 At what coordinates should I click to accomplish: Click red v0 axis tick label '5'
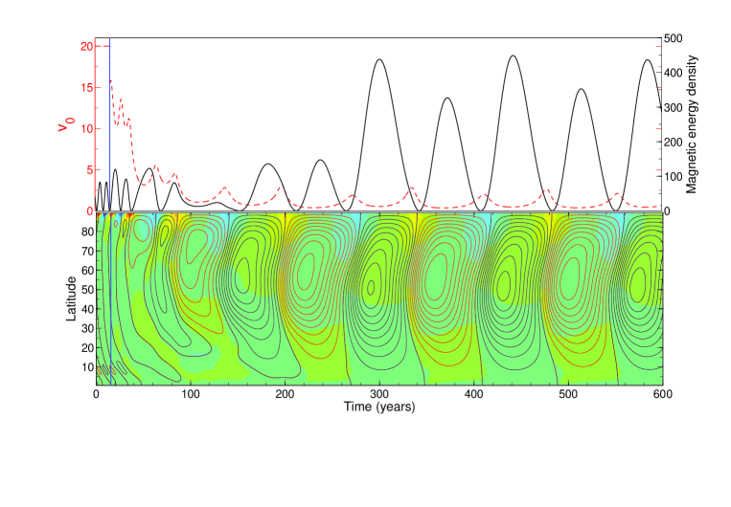coord(90,170)
